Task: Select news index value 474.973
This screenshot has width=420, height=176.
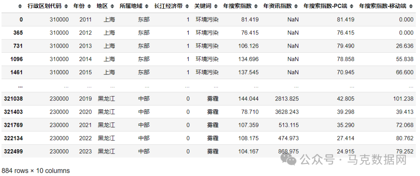Action: point(289,138)
